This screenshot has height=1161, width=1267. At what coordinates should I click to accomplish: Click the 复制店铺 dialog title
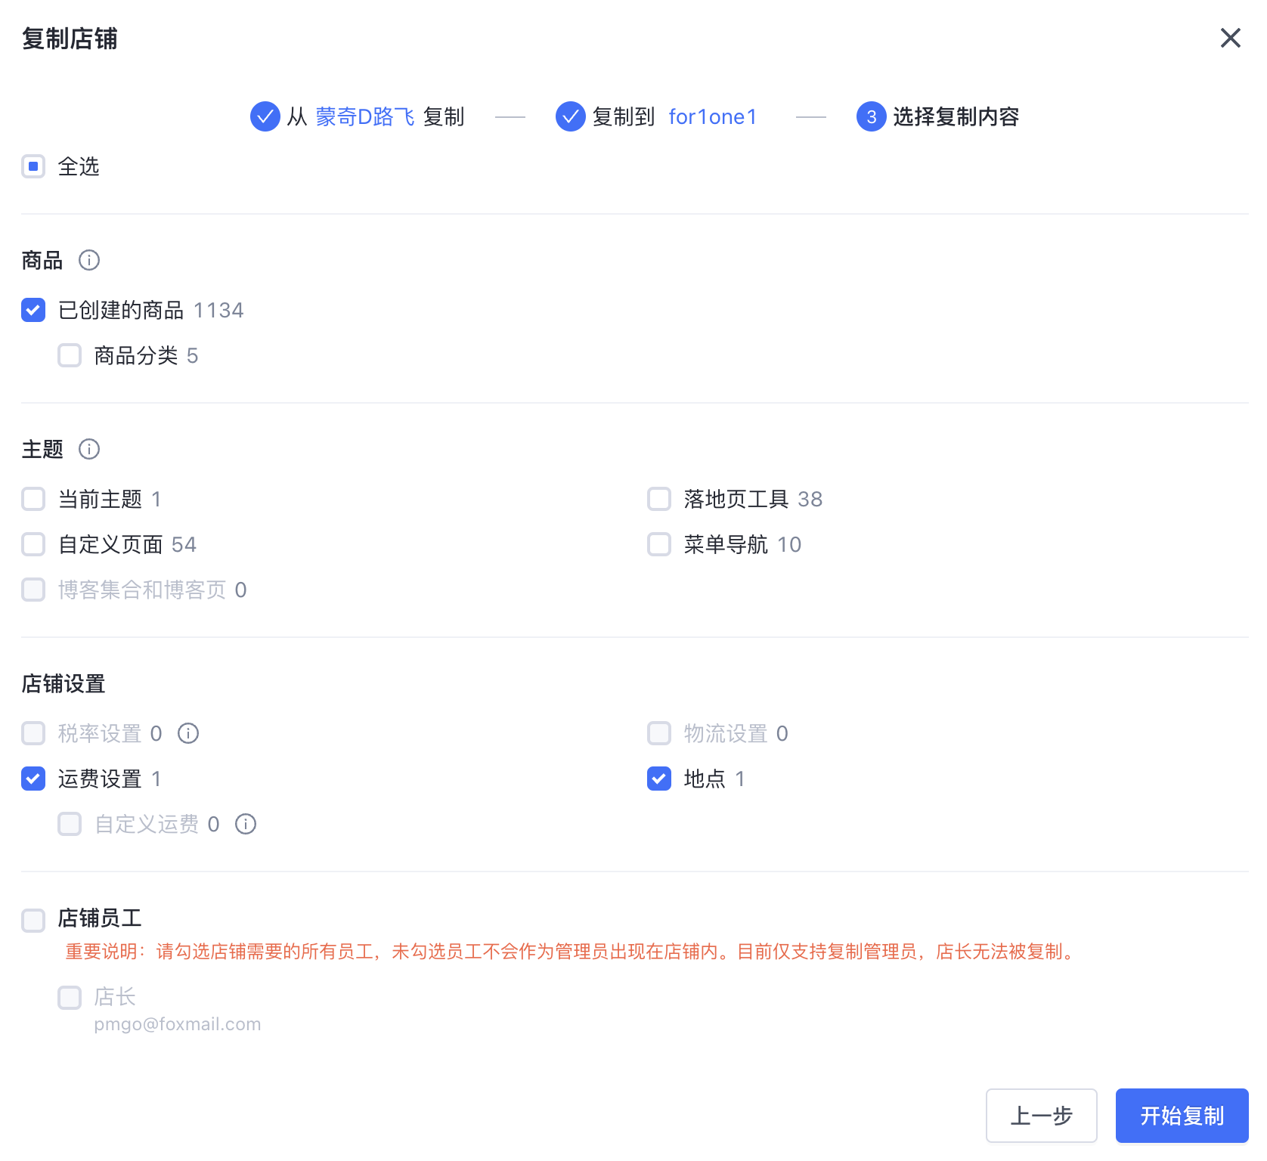[x=70, y=39]
